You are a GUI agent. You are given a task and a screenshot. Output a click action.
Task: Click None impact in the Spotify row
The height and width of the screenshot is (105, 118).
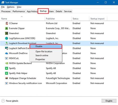[93, 68]
